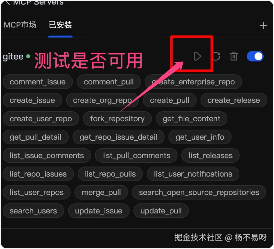Select the get_user_info tool chip

pos(200,137)
